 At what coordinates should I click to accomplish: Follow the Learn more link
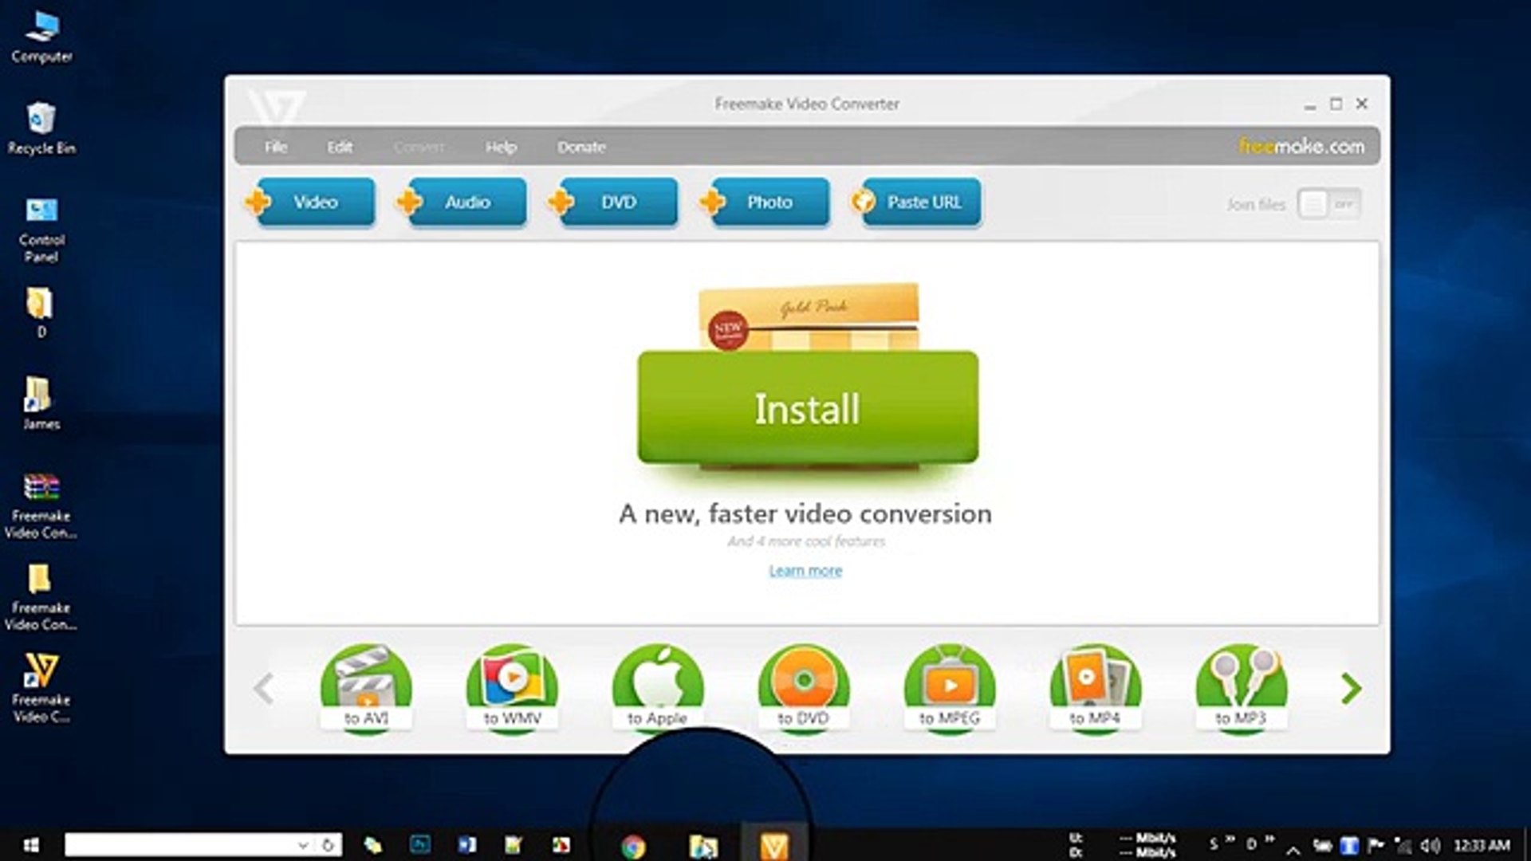(x=805, y=571)
